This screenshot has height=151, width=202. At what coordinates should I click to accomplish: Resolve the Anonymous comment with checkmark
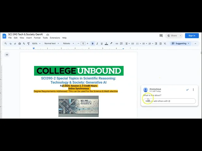click(187, 90)
